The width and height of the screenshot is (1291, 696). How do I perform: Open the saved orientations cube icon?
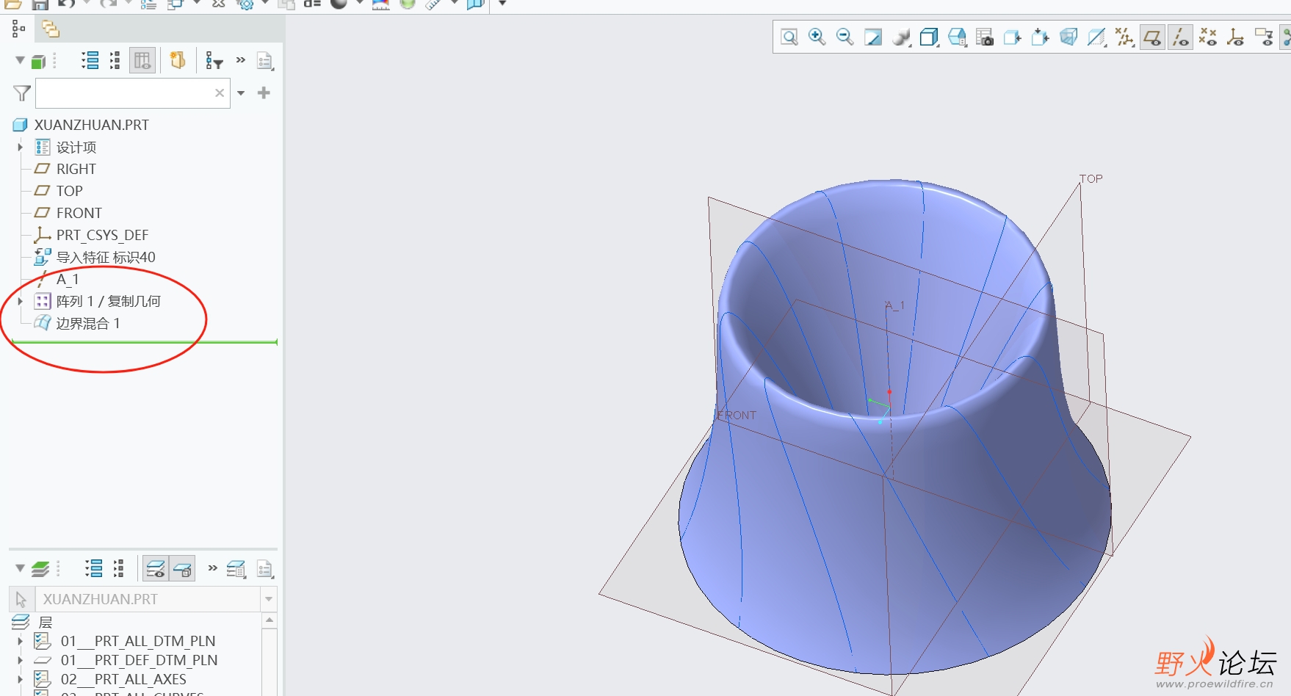[929, 37]
